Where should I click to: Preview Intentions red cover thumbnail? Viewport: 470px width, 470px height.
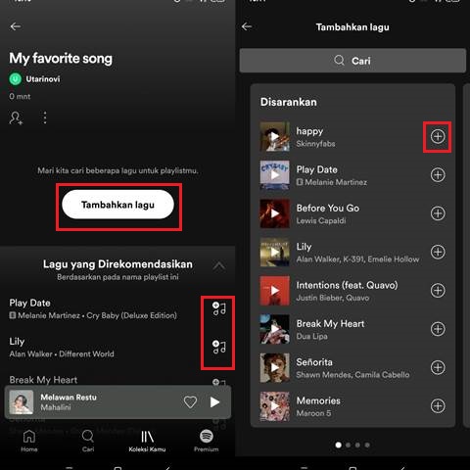[275, 291]
